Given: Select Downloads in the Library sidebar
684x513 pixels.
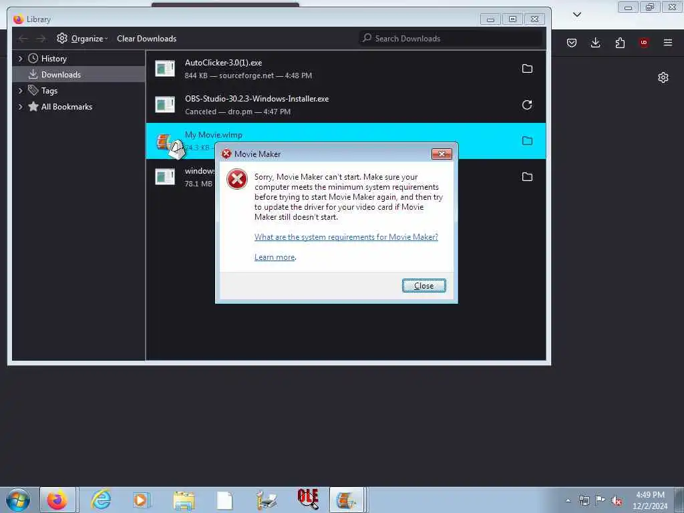Looking at the screenshot, I should (x=79, y=75).
